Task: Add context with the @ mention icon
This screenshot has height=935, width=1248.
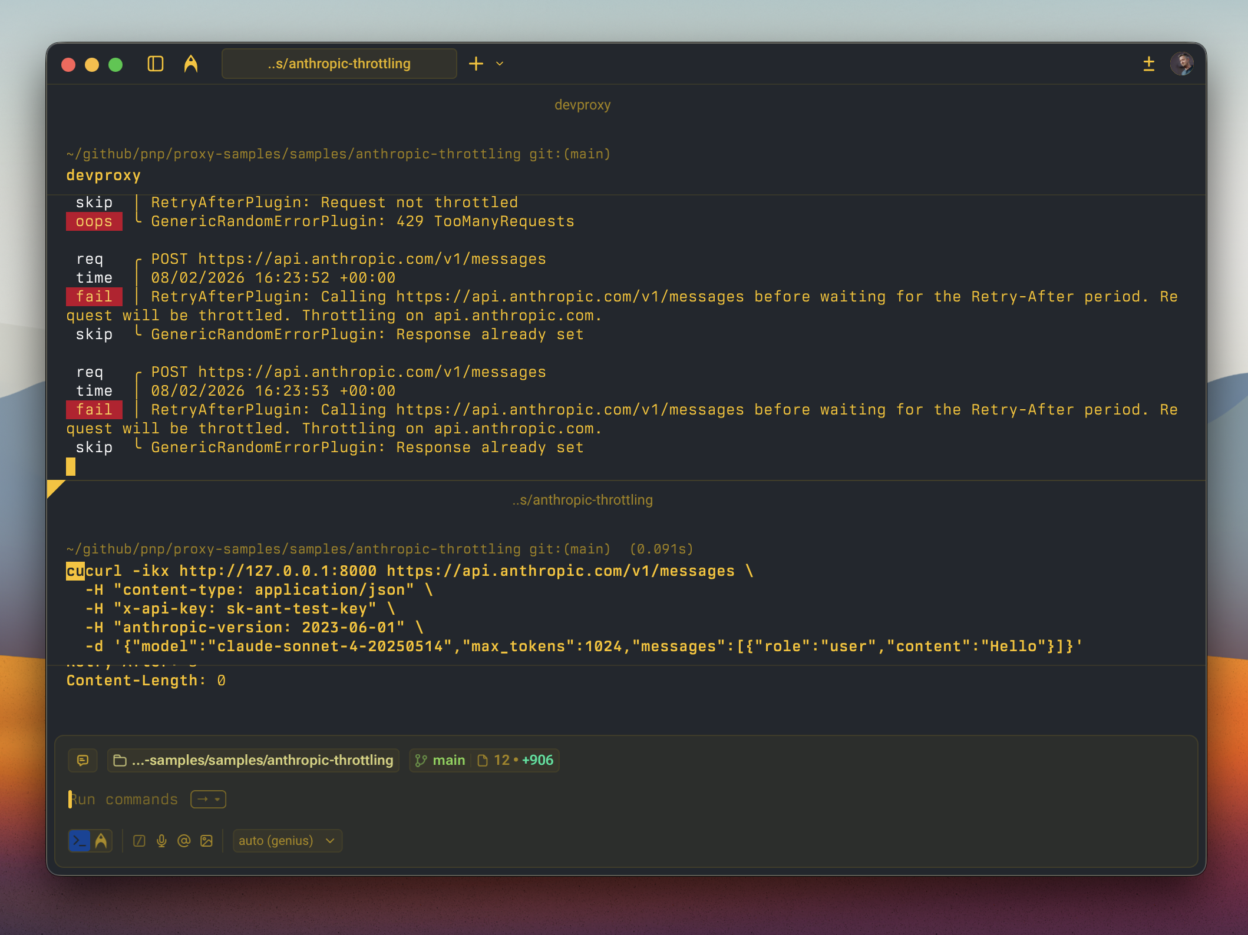Action: tap(184, 841)
